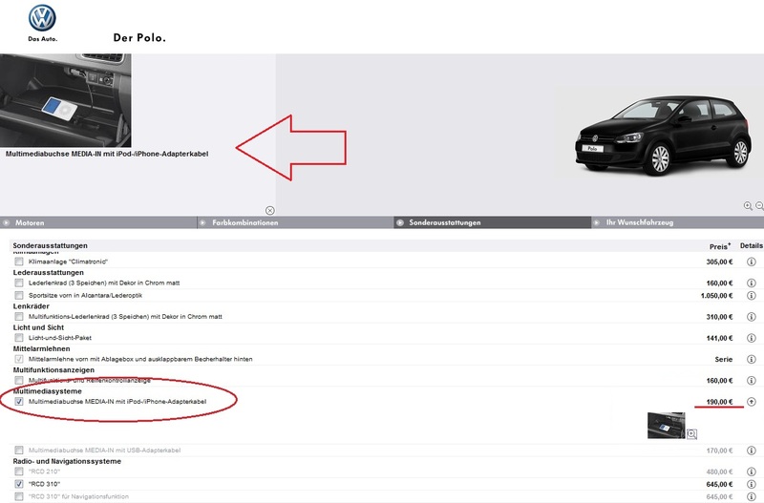Uncheck Media-In mit iPod-/iPhone-Adapterkabel
Screen dimensions: 764x503
click(19, 401)
